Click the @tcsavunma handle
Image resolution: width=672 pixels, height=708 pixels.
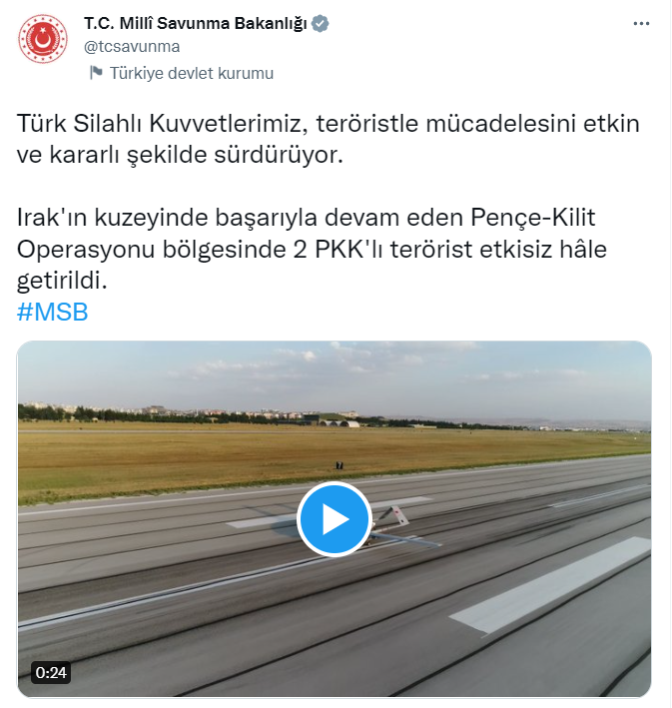pyautogui.click(x=132, y=47)
